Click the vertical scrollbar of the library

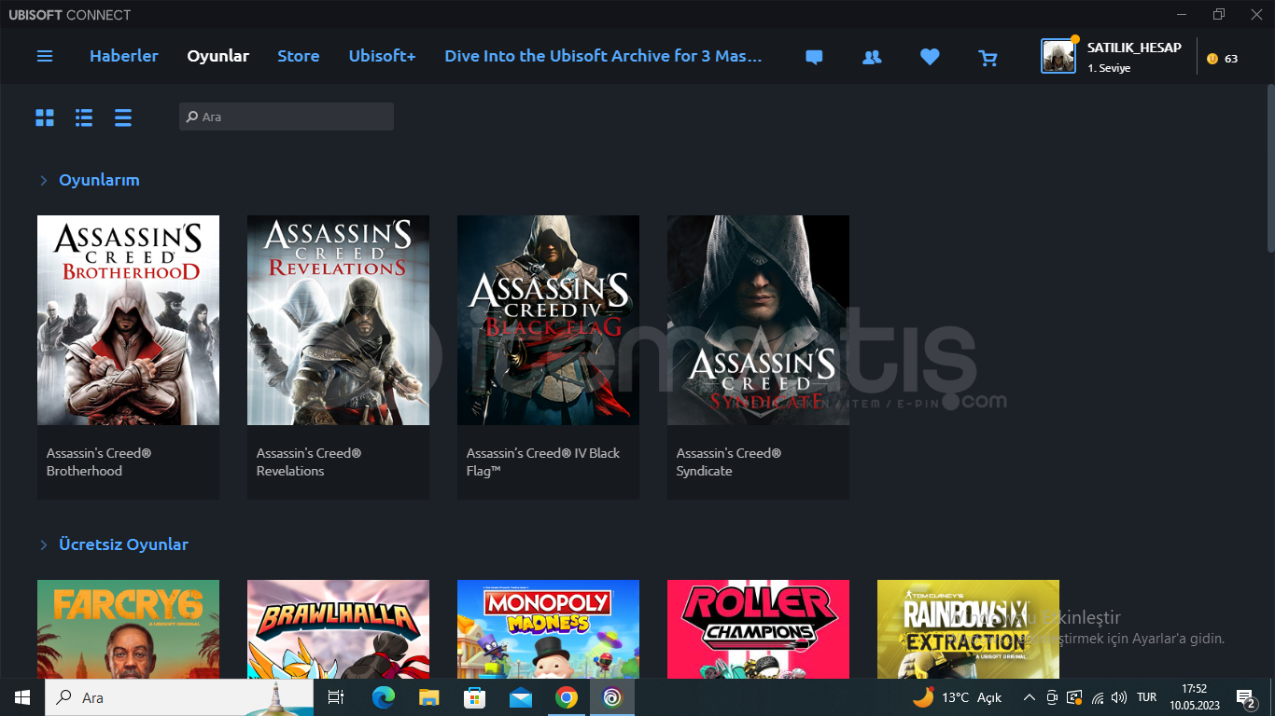[x=1270, y=168]
